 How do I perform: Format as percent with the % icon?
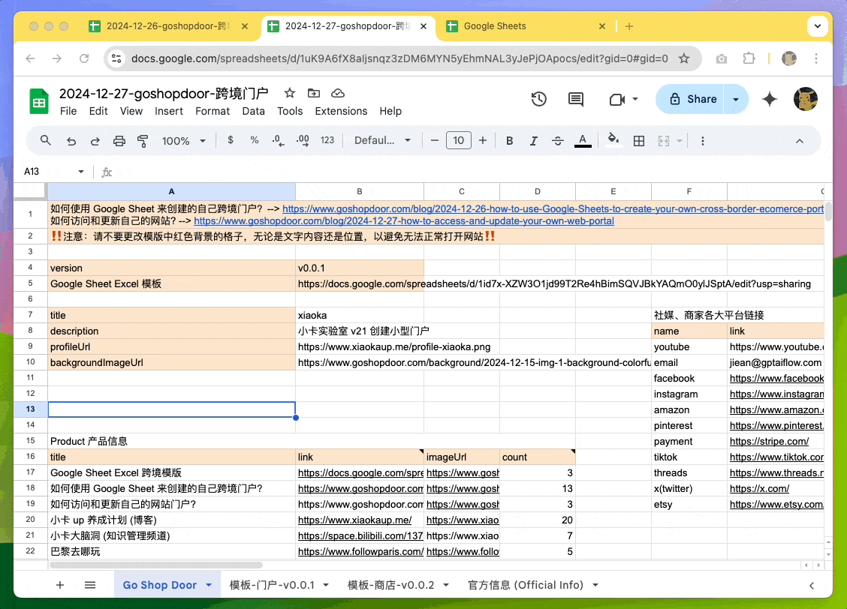click(255, 140)
